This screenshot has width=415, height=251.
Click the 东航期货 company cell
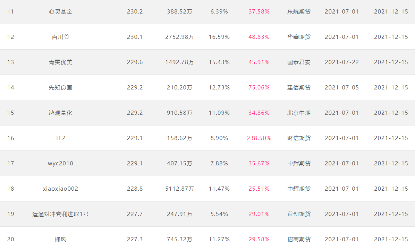click(299, 12)
